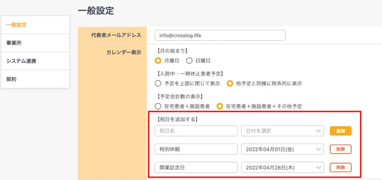
Task: Click the 特別休暇 holiday name field
Action: tap(196, 149)
